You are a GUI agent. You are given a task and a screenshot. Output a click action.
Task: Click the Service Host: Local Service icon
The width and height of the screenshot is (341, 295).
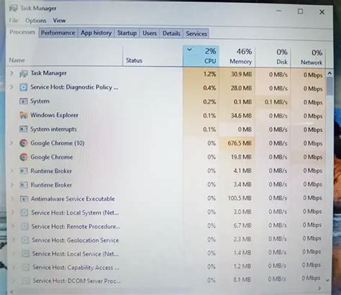click(x=25, y=253)
